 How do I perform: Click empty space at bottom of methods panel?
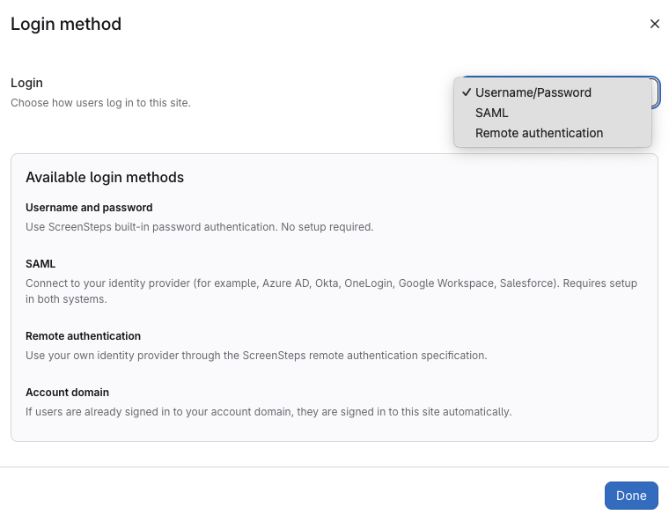pyautogui.click(x=334, y=430)
